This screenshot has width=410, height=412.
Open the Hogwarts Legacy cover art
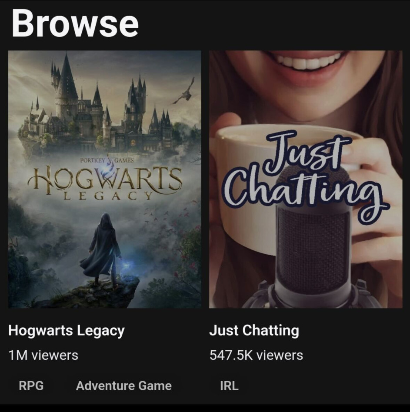[x=105, y=179]
